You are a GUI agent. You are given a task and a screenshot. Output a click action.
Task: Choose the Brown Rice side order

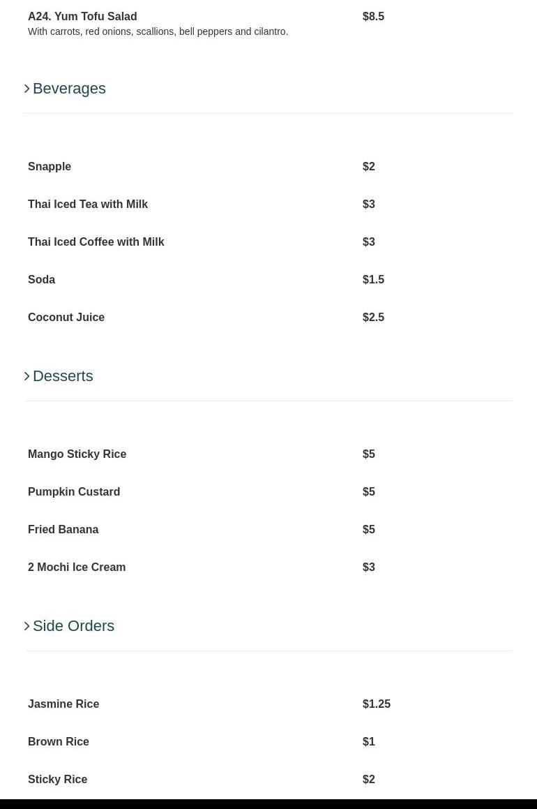pos(59,741)
